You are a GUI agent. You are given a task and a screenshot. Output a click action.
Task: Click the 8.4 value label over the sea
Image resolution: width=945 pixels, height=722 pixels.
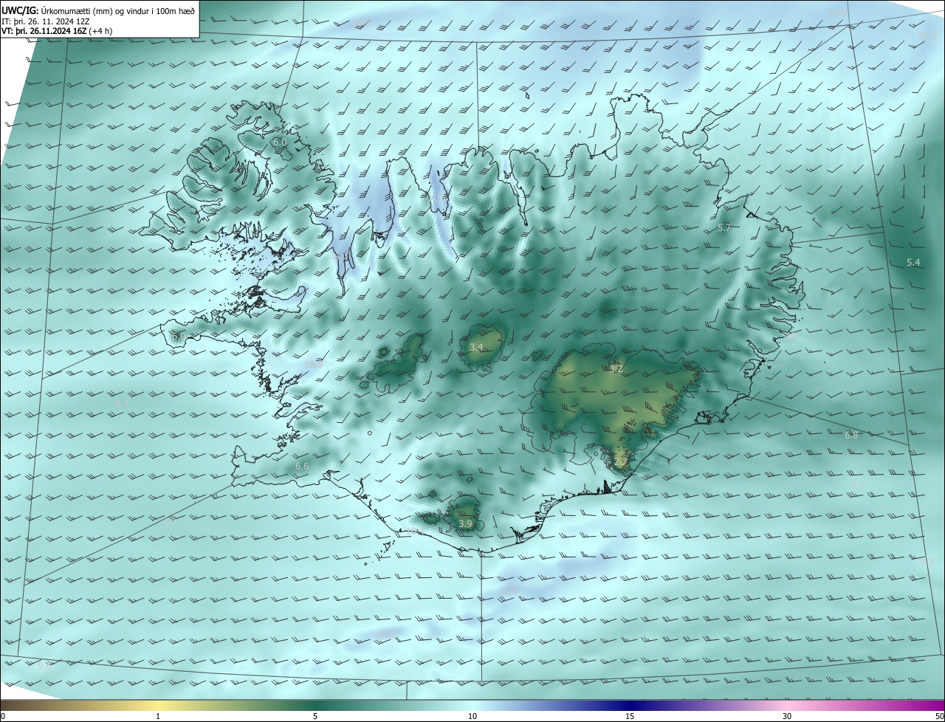coord(122,403)
